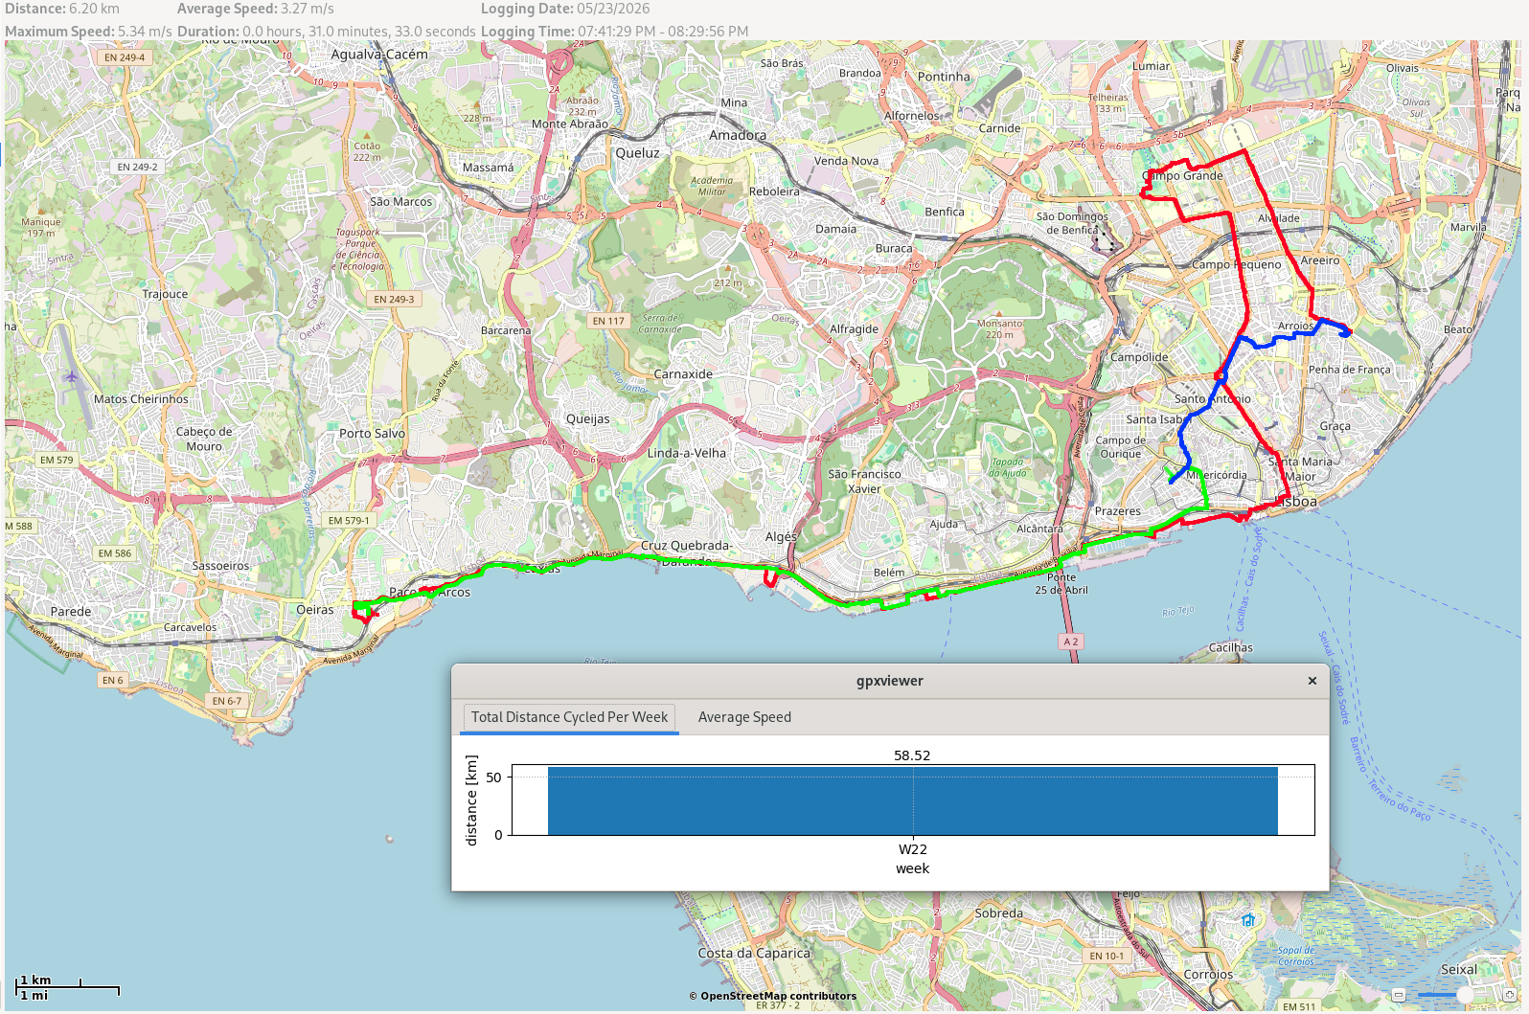Click the map zoom out minus button
This screenshot has width=1529, height=1014.
[1399, 995]
